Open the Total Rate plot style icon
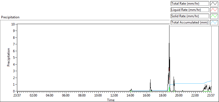This screenshot has height=102, width=219. (x=214, y=4)
